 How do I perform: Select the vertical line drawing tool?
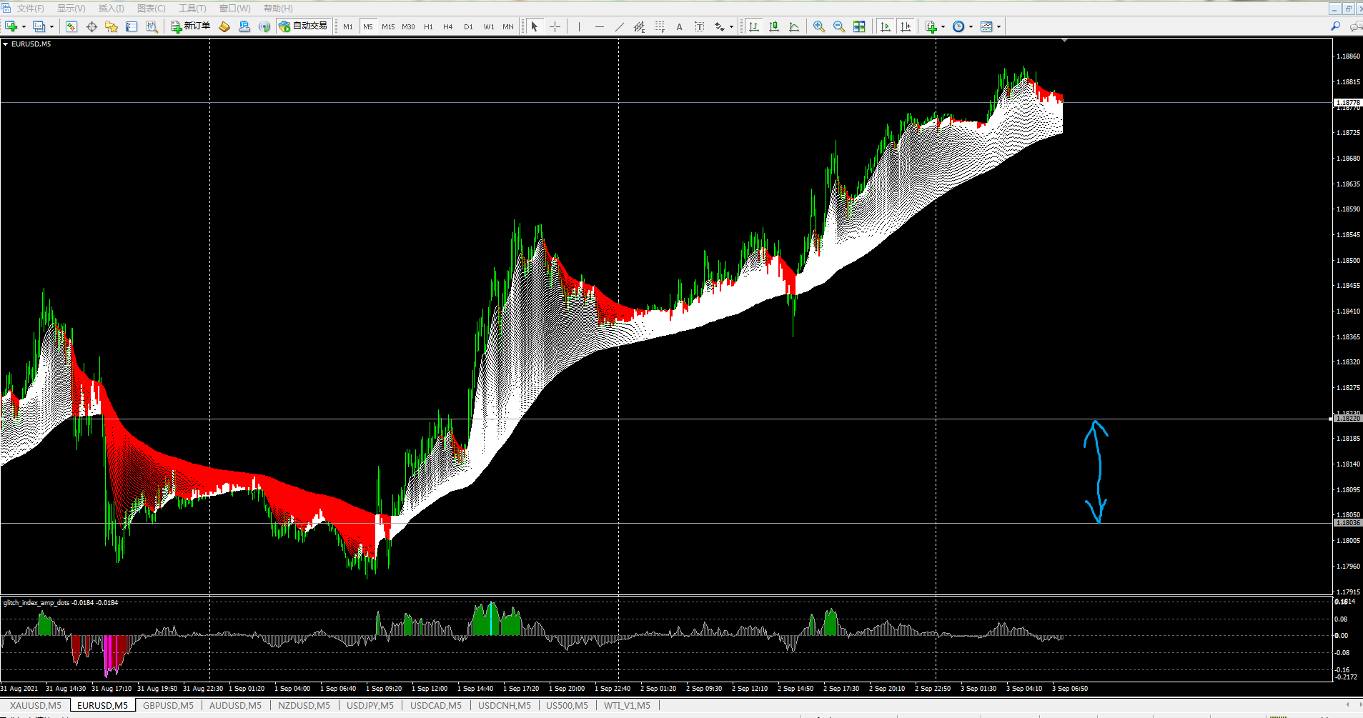coord(579,26)
